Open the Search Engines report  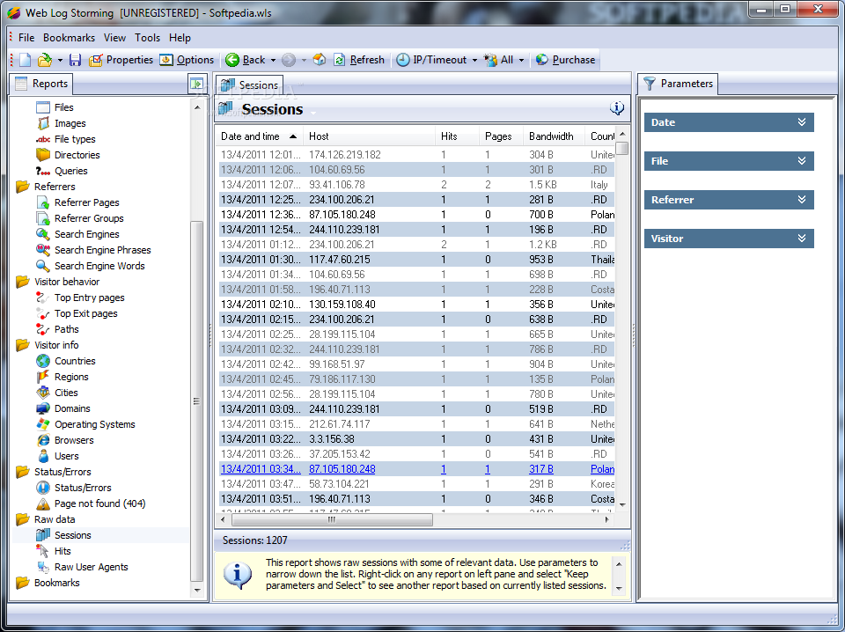click(x=77, y=234)
